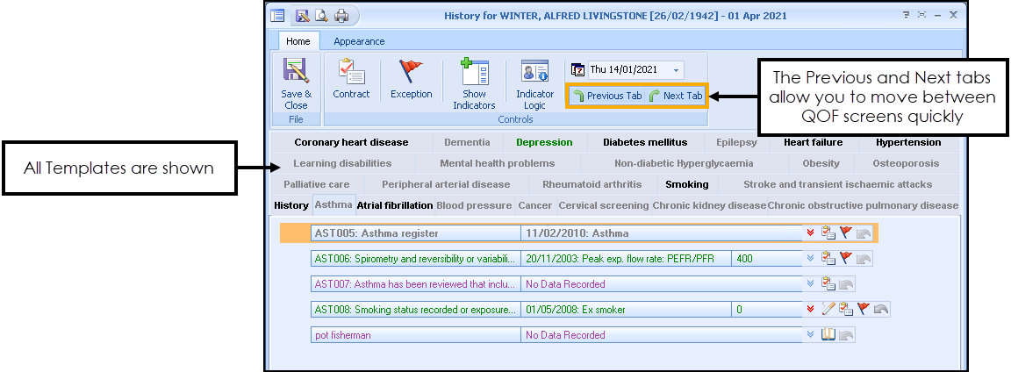The image size is (1011, 372).
Task: Click the cigarette icon on AST008 row
Action: point(828,309)
